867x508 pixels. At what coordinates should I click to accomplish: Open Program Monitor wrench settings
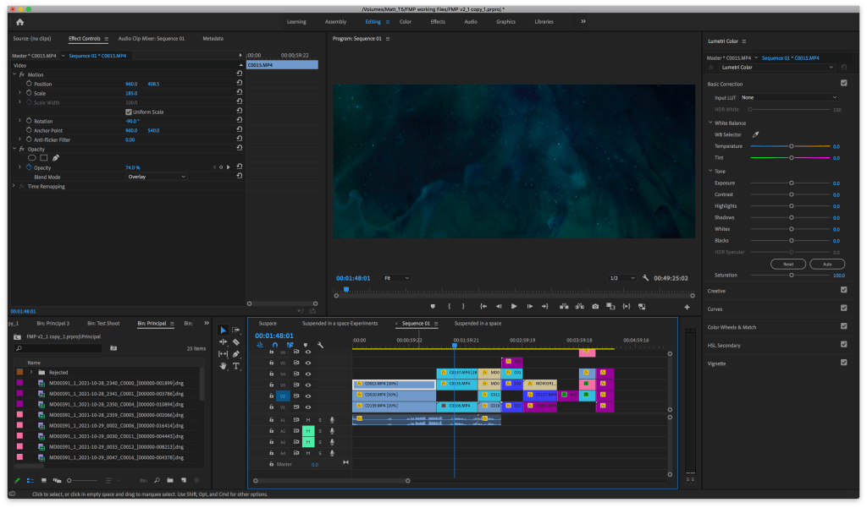tap(645, 277)
